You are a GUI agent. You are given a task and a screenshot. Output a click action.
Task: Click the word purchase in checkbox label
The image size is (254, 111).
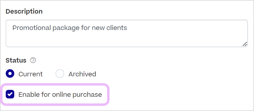click(x=87, y=95)
